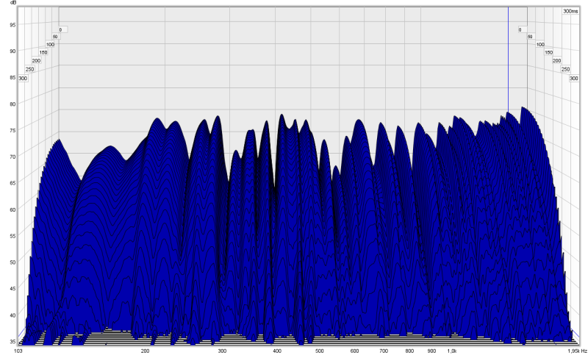Screen dimensions: 588x355
Task: Click the '1,0k' frequency axis label
Action: click(x=452, y=351)
